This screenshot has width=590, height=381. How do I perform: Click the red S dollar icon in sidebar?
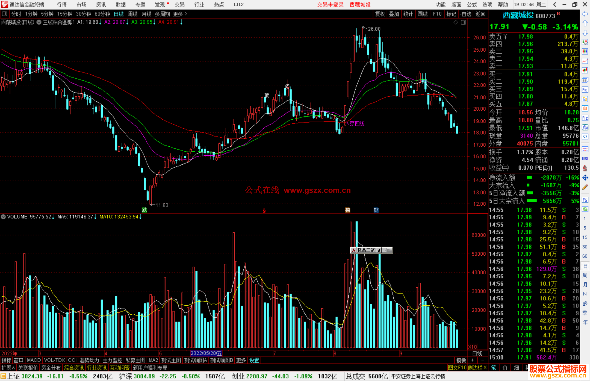tap(585, 168)
